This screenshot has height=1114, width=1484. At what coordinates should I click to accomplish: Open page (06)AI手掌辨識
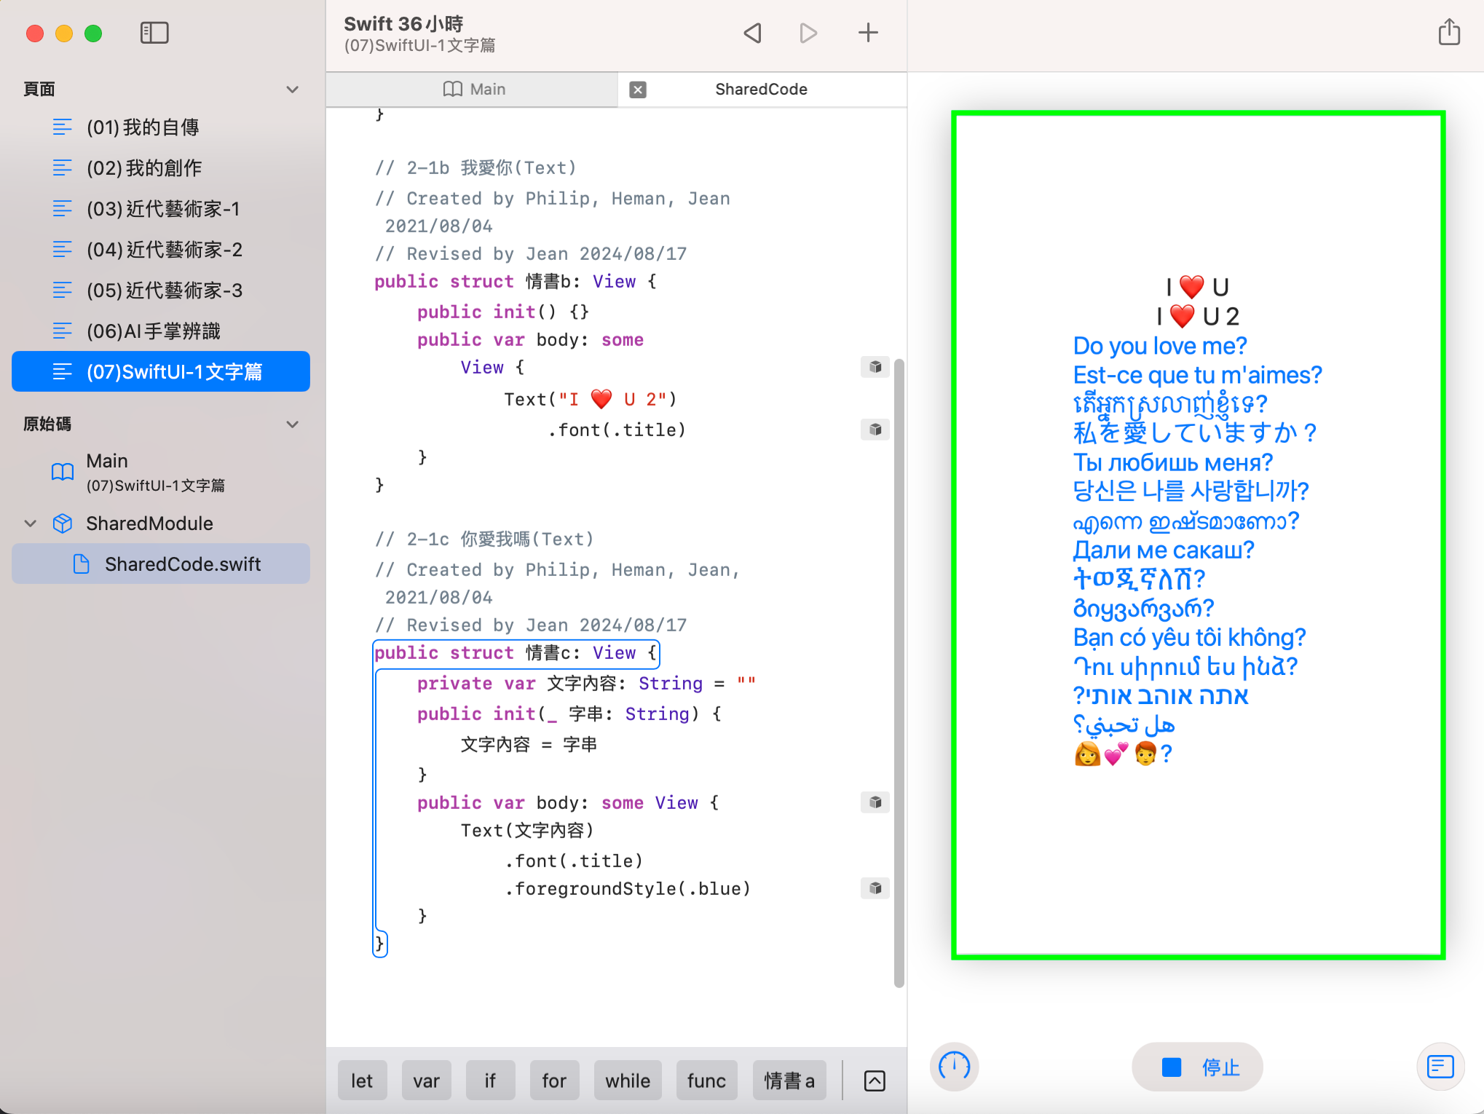[153, 331]
